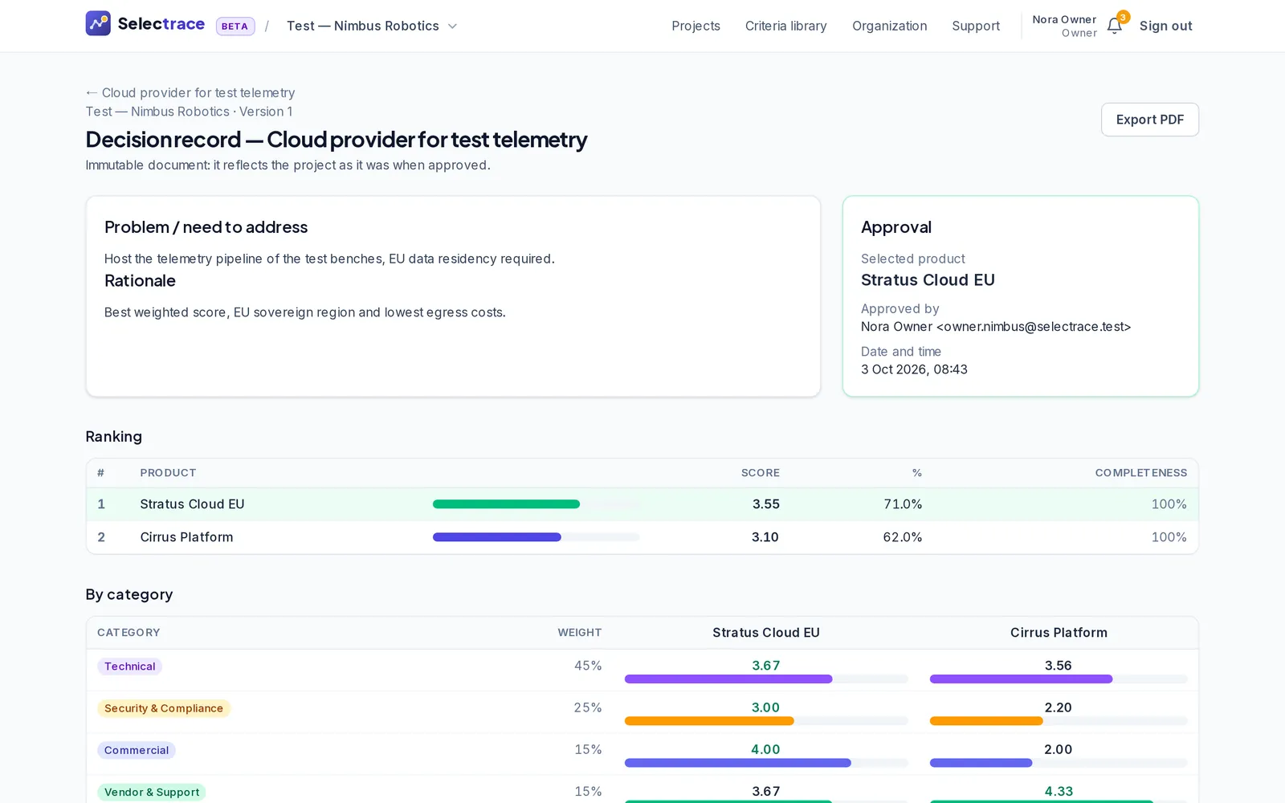
Task: Click the SCORE column header in Ranking
Action: [x=761, y=473]
